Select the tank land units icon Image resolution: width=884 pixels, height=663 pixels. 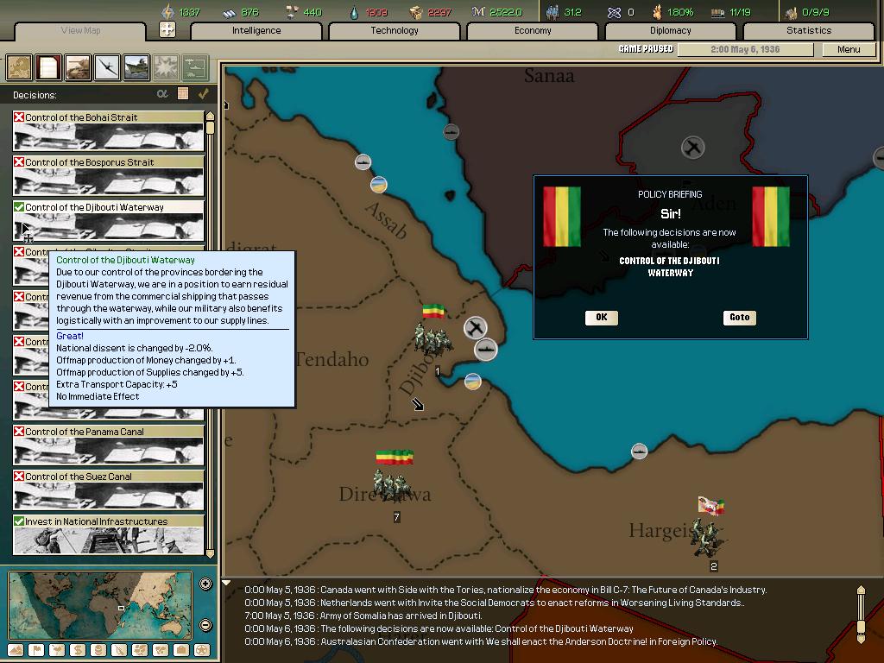click(x=78, y=67)
